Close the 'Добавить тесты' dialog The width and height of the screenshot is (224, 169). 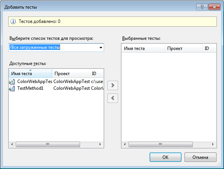coord(214,7)
